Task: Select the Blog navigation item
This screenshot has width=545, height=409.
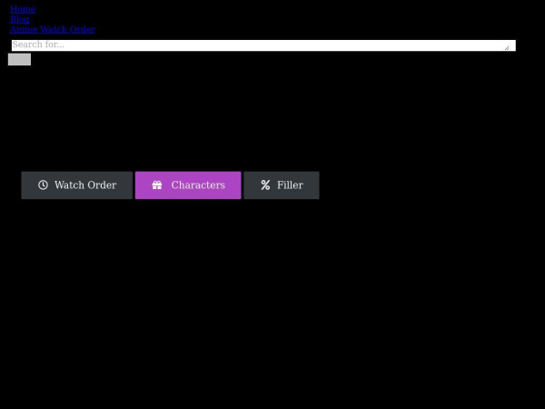Action: (x=20, y=19)
